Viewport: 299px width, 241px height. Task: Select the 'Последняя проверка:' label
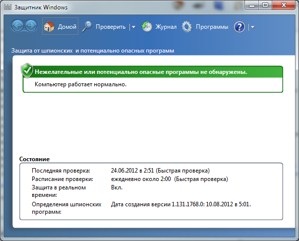pyautogui.click(x=61, y=171)
